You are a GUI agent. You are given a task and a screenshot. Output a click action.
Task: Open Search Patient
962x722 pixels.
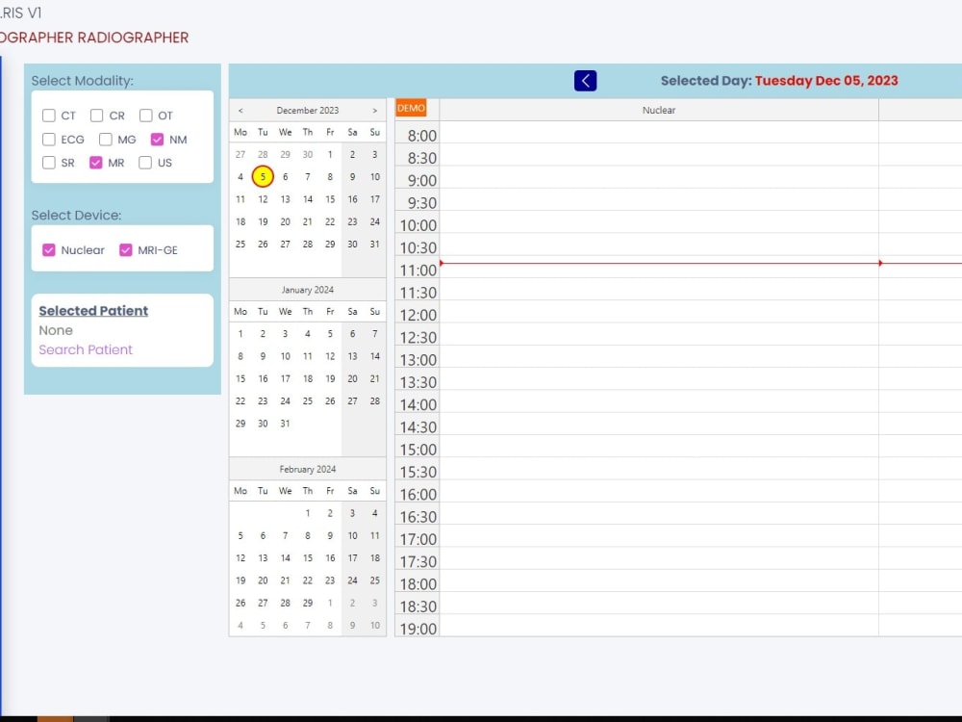86,349
